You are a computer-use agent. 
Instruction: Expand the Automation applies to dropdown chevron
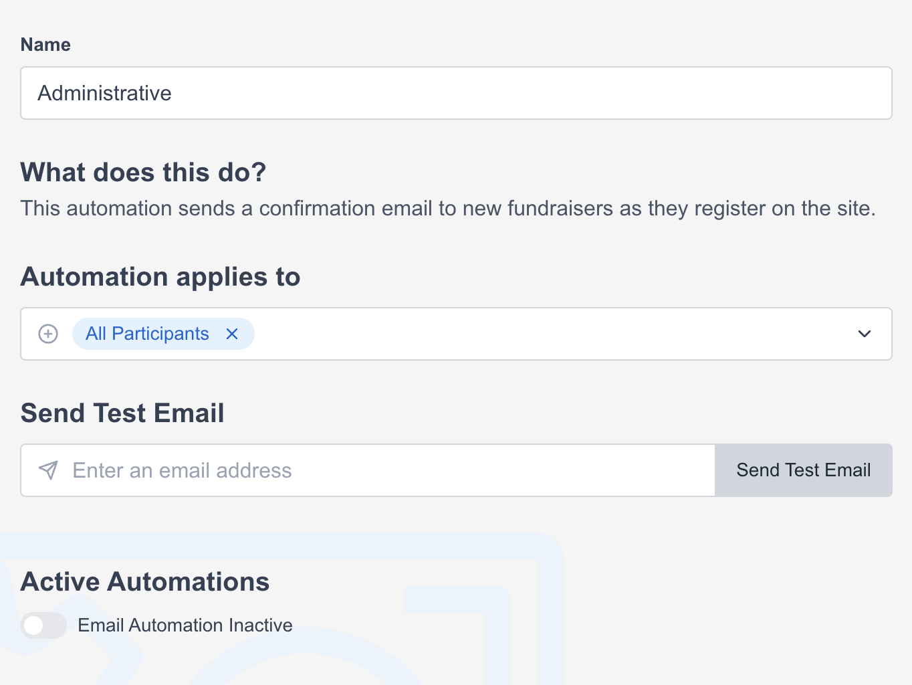(x=864, y=334)
